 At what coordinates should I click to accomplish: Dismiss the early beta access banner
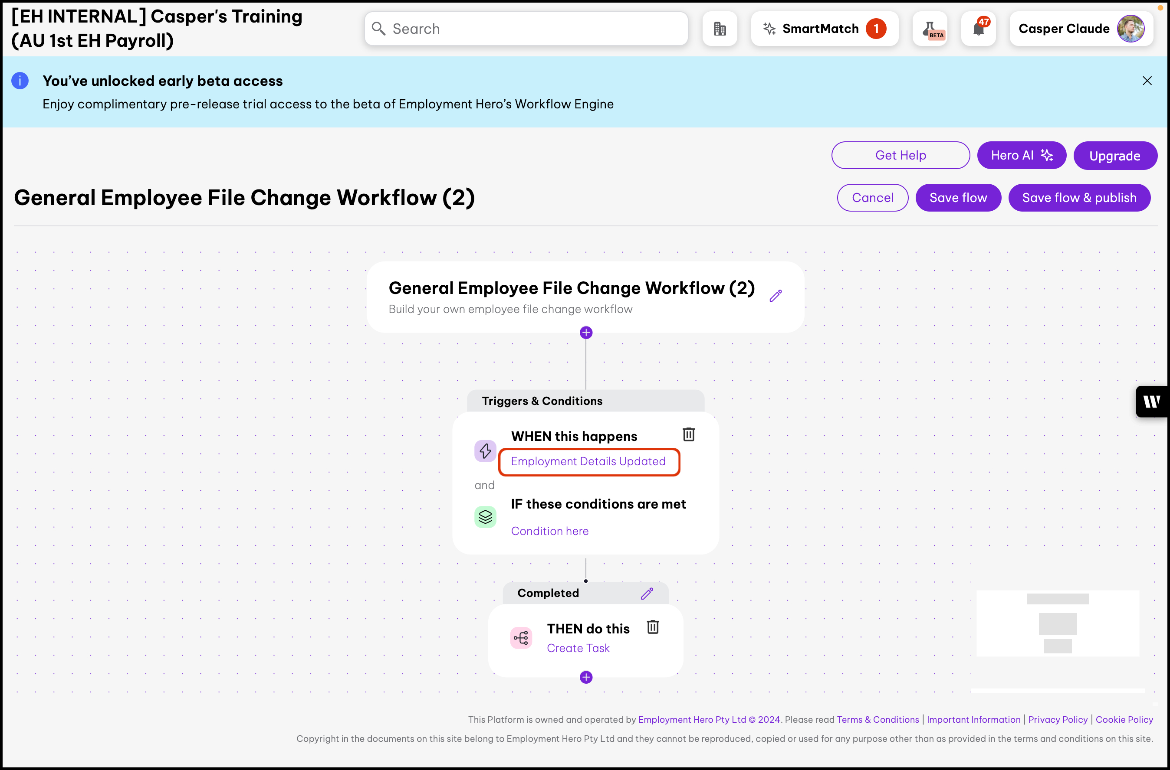coord(1147,81)
